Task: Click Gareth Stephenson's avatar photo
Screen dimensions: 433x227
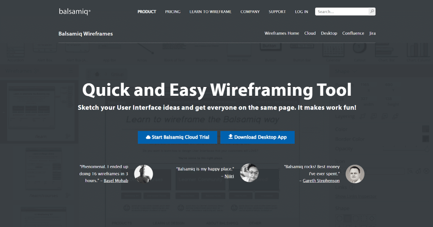Action: 355,174
